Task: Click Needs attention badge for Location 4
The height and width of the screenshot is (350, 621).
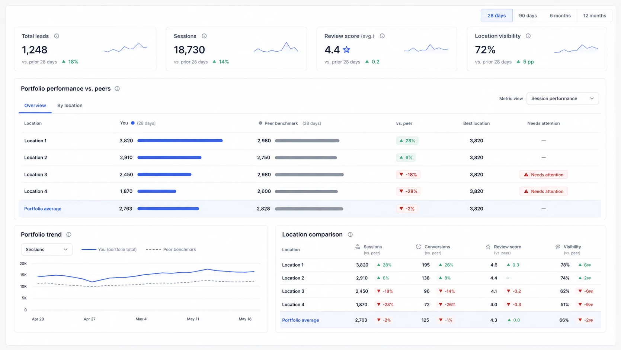Action: pyautogui.click(x=544, y=191)
